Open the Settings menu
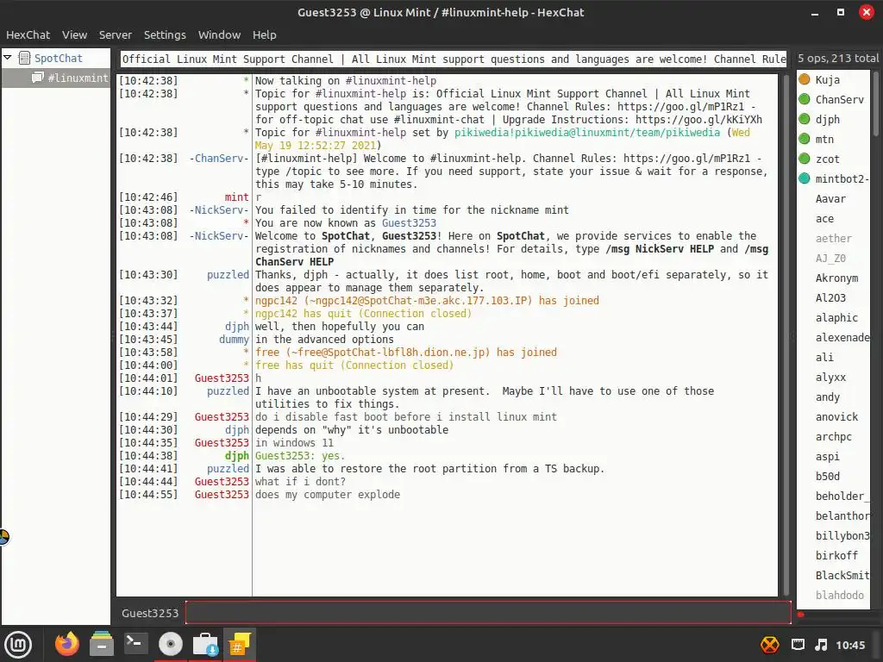The width and height of the screenshot is (883, 662). (165, 34)
